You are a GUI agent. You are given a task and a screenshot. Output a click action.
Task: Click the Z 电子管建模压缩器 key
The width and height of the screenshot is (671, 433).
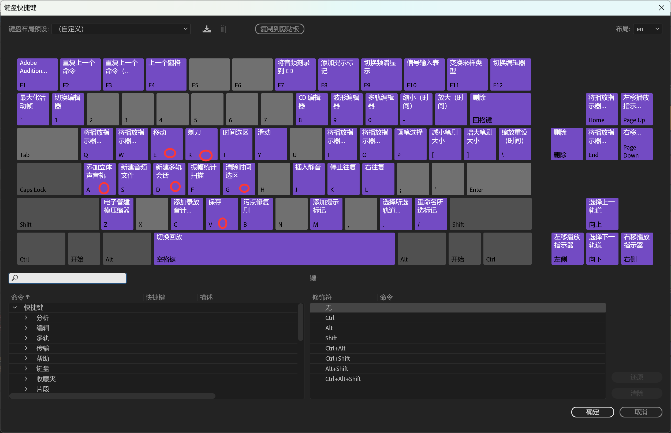click(x=117, y=214)
